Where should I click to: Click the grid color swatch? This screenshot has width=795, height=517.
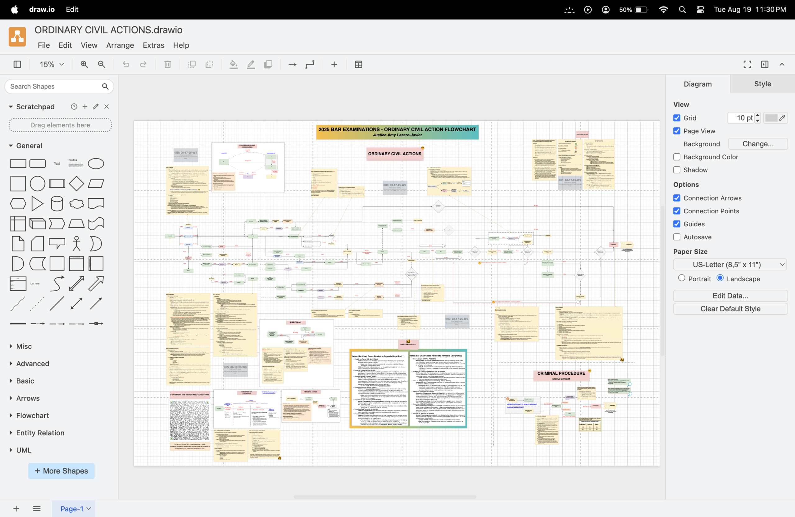coord(771,118)
